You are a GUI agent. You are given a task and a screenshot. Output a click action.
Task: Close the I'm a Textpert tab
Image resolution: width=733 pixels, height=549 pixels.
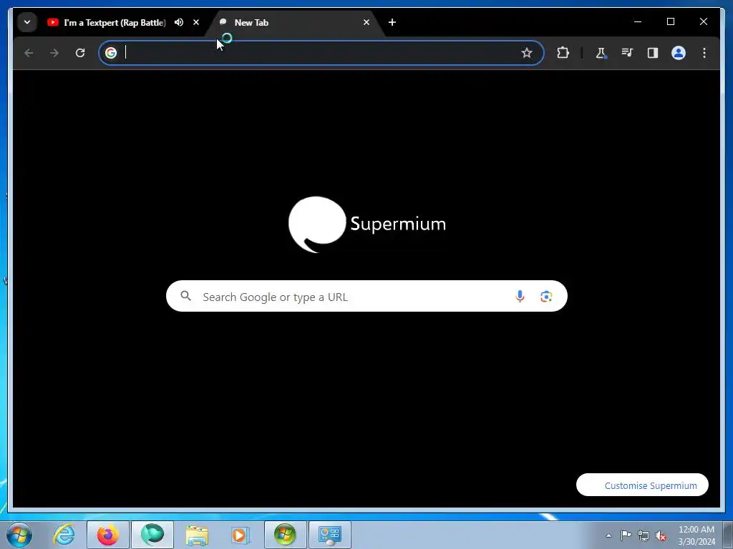coord(196,22)
